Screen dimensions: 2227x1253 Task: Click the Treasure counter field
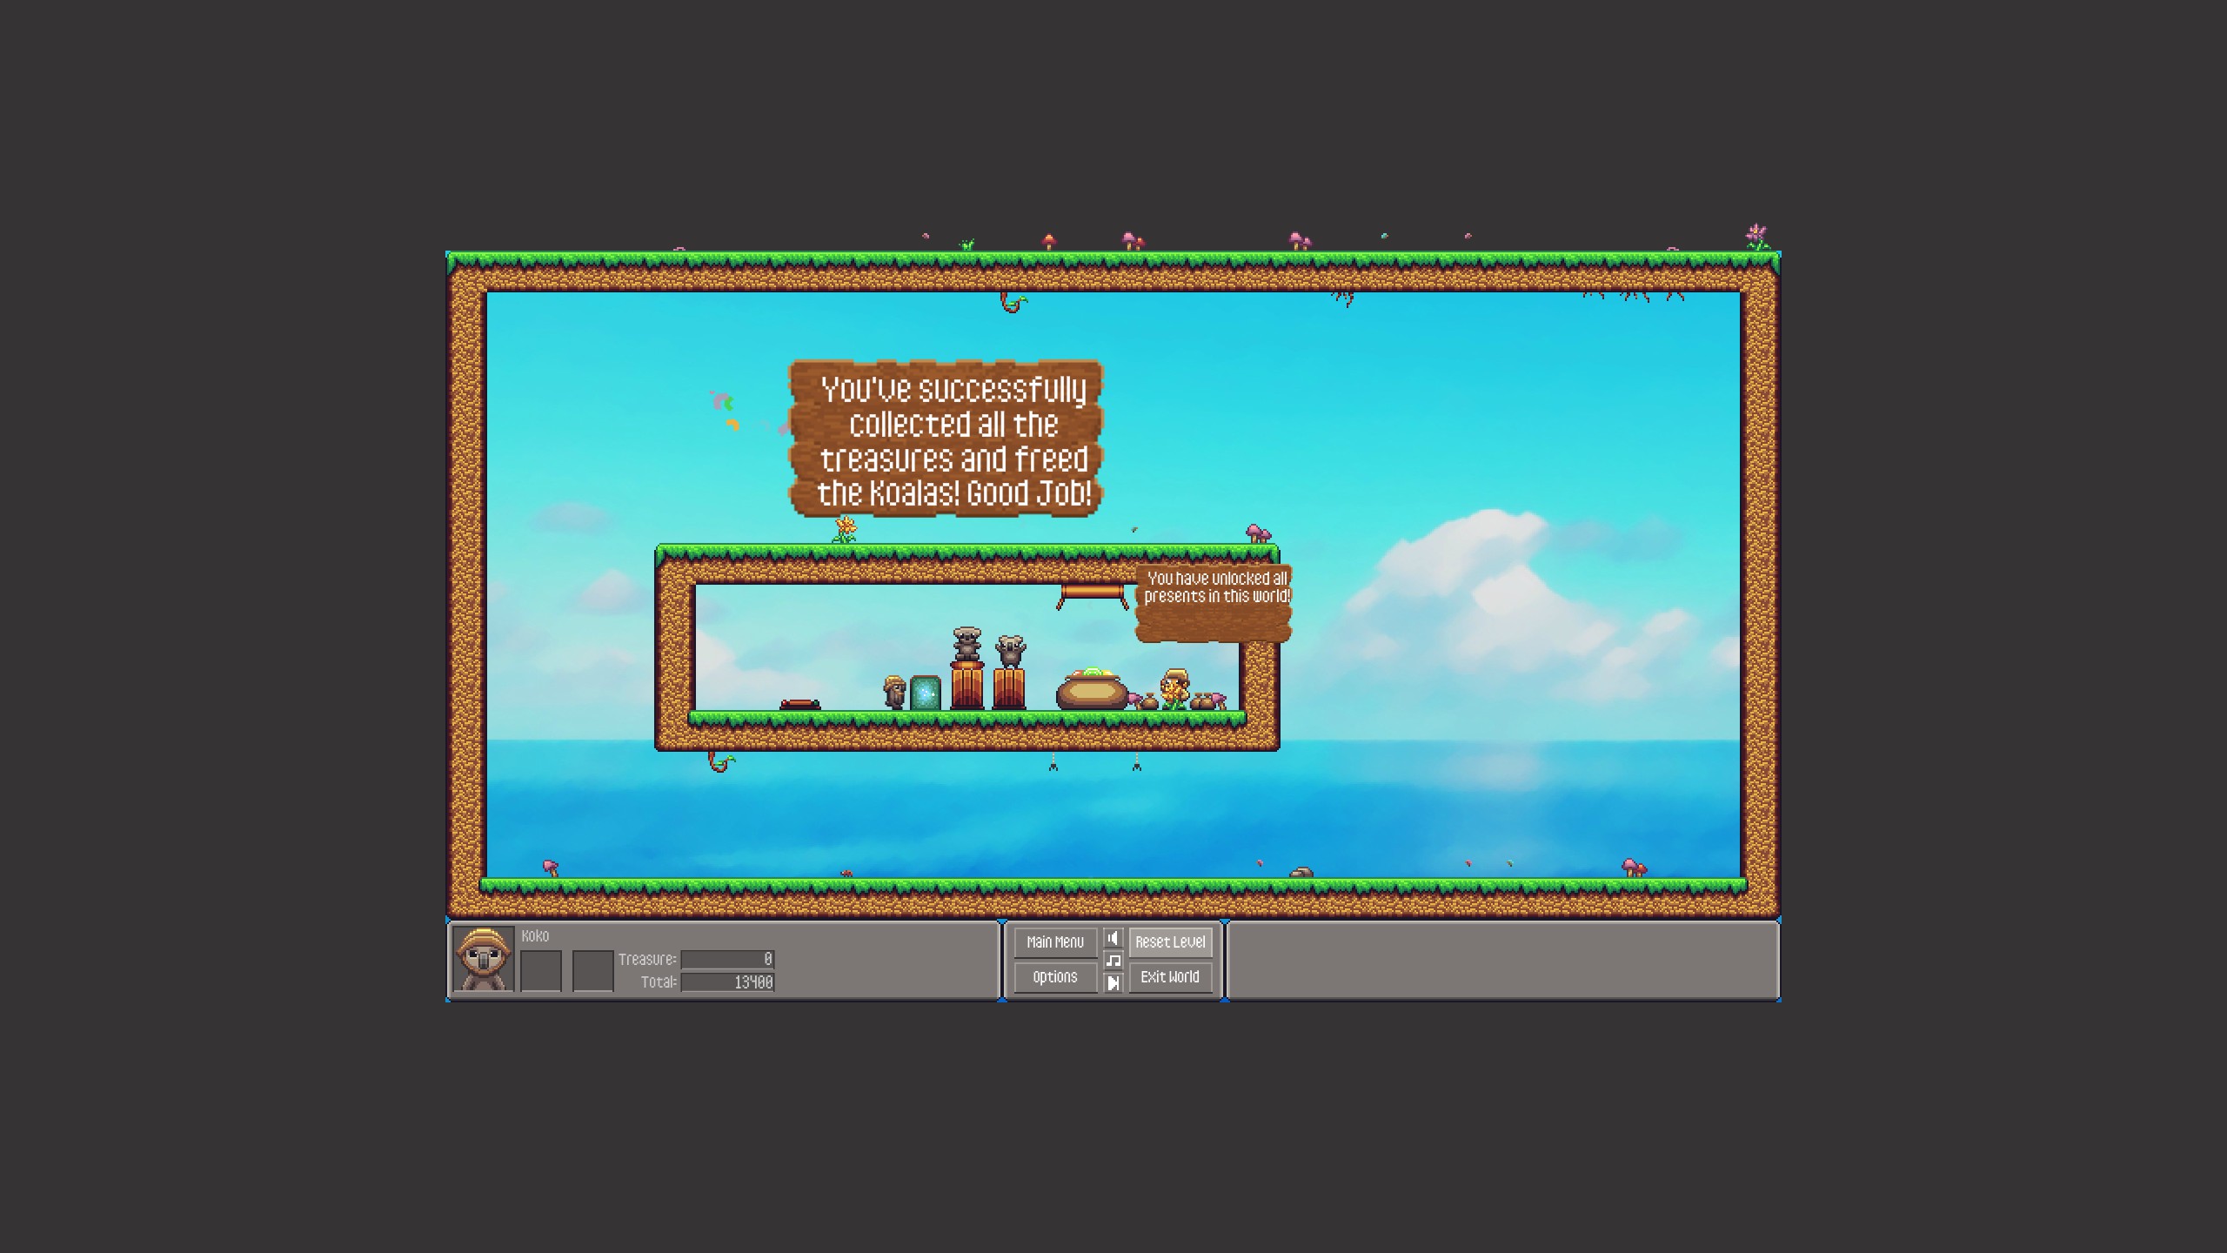click(727, 959)
